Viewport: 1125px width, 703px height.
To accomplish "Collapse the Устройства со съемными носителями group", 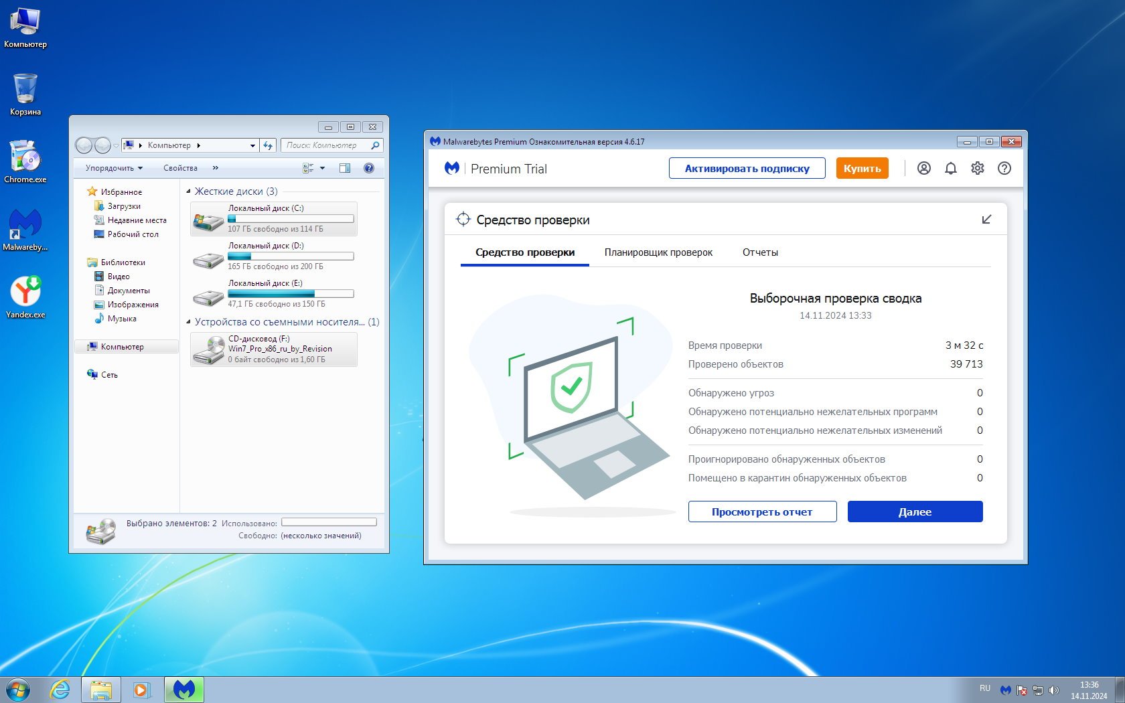I will [x=188, y=322].
